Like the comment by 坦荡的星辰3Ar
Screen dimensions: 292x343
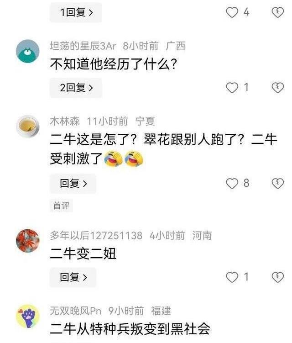tap(232, 88)
